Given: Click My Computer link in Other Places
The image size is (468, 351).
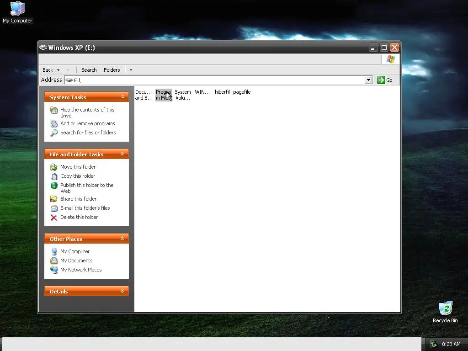Looking at the screenshot, I should 75,252.
